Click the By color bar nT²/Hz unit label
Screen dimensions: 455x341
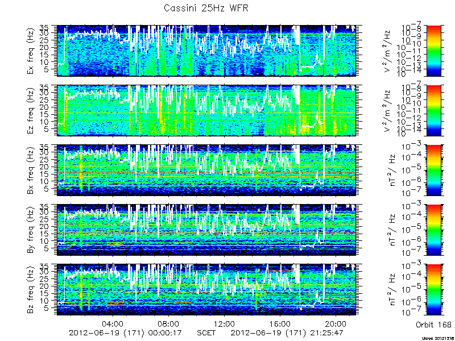point(392,230)
